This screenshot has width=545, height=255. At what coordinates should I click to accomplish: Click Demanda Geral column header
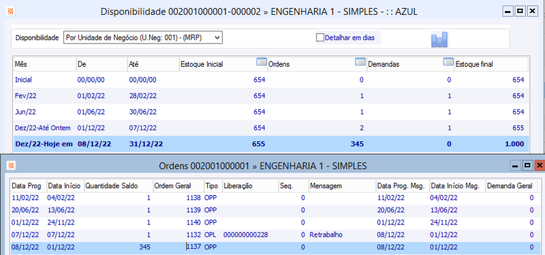[511, 186]
